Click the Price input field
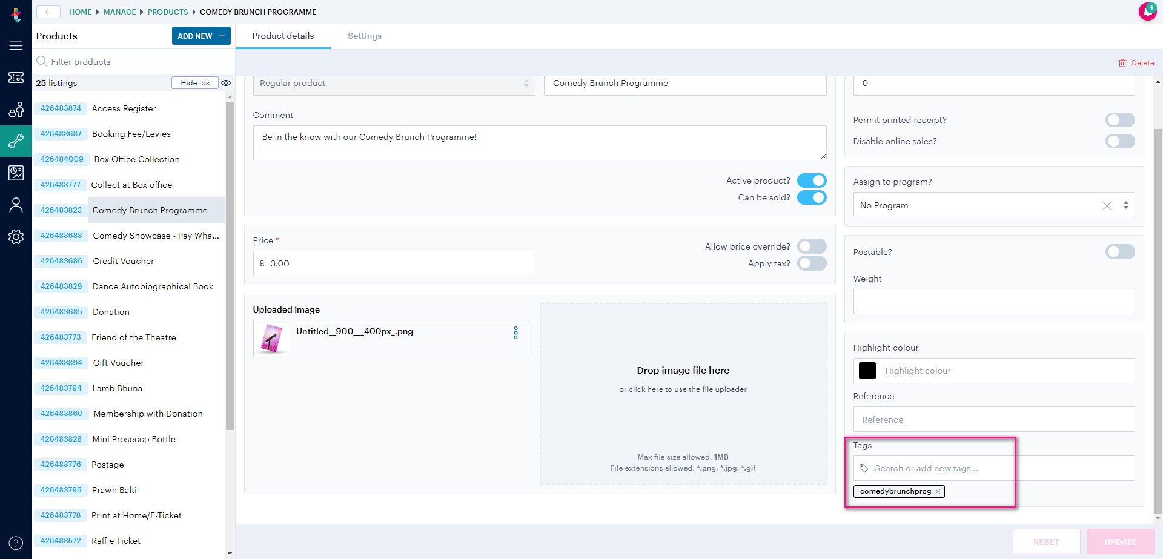 394,263
